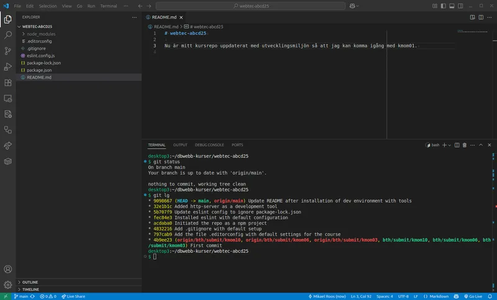The image size is (497, 300).
Task: Maximize the terminal panel size
Action: click(481, 145)
